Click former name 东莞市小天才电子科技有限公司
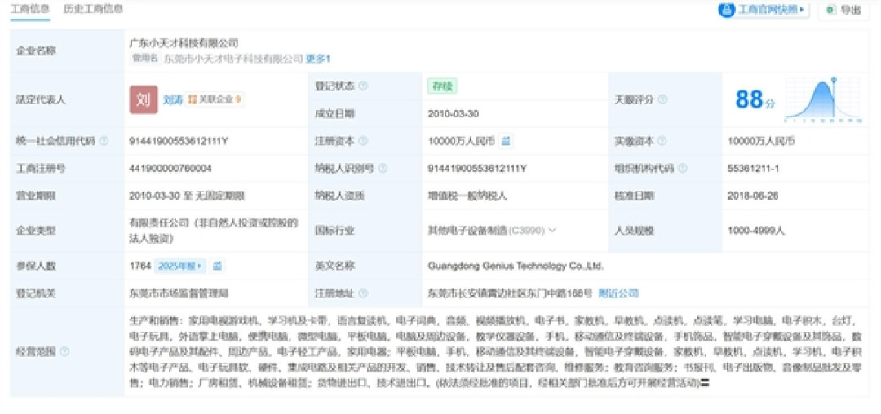This screenshot has width=881, height=414. pyautogui.click(x=233, y=59)
